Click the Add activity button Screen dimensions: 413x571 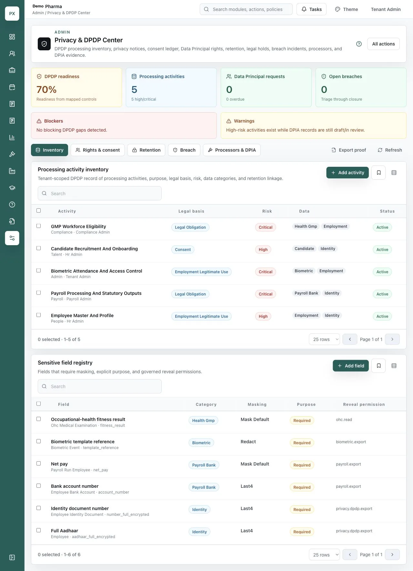pos(348,173)
